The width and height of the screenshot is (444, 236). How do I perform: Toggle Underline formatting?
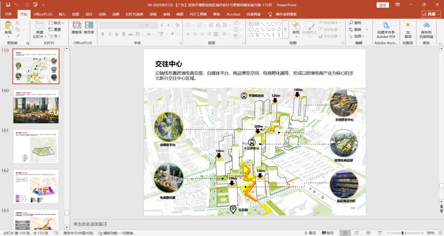click(x=117, y=34)
